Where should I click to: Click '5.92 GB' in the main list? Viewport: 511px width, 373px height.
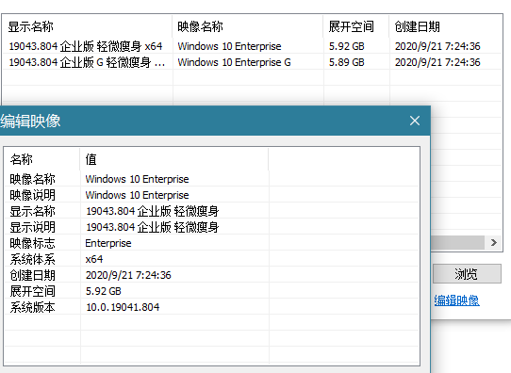[x=346, y=46]
